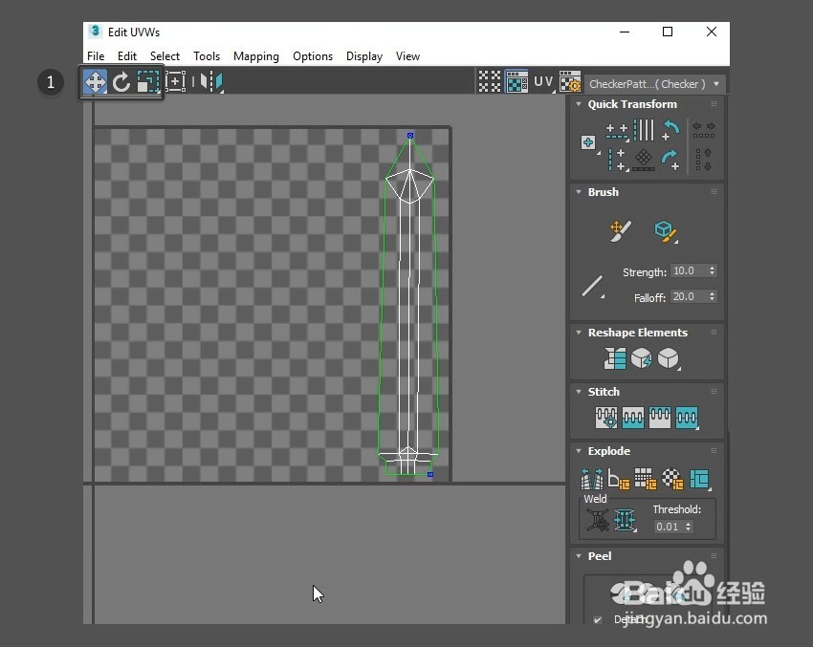
Task: Click the Weld Selected Subobjects icon
Action: point(625,520)
